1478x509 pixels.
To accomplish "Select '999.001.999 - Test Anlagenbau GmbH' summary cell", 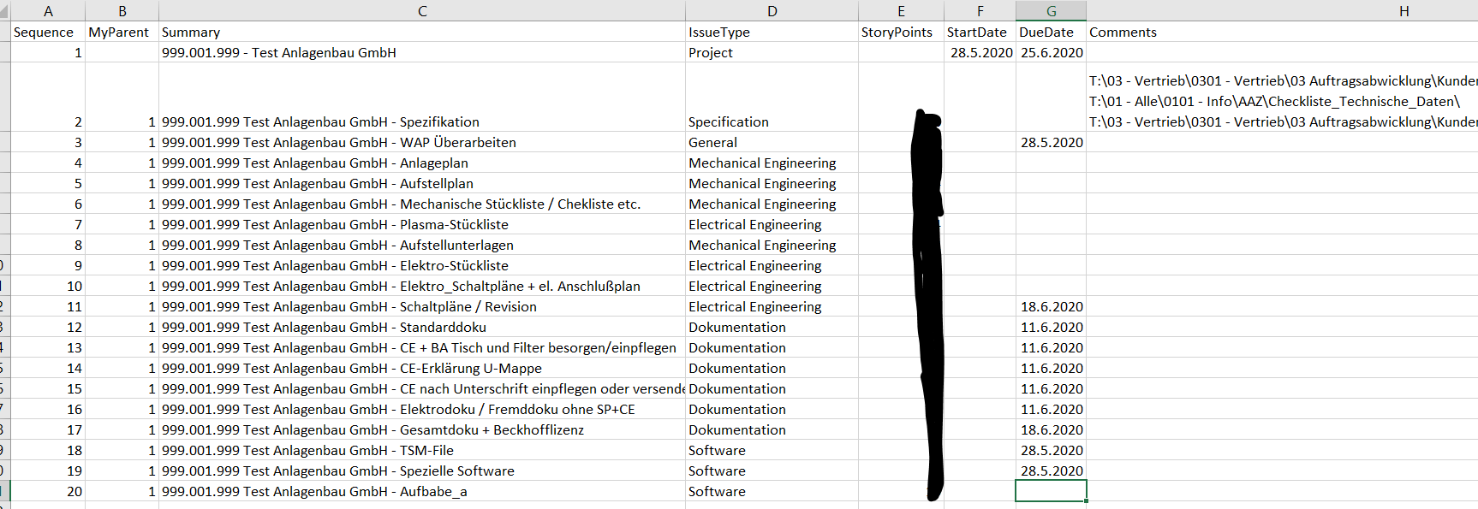I will pos(422,52).
